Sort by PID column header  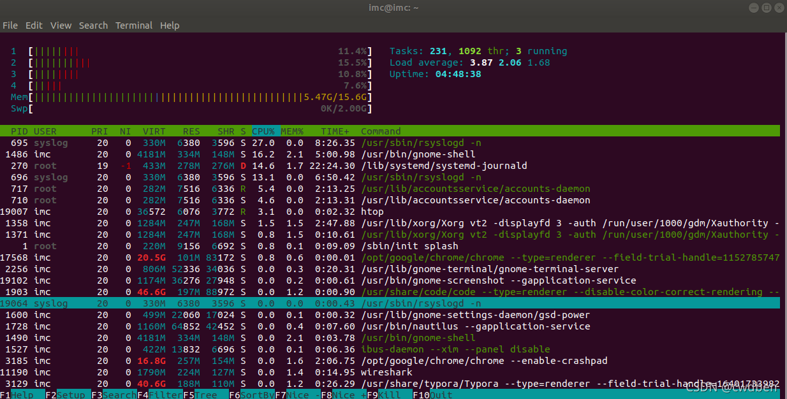click(x=20, y=131)
